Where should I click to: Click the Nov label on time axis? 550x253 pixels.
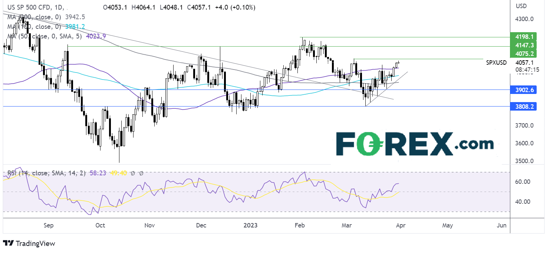point(149,225)
